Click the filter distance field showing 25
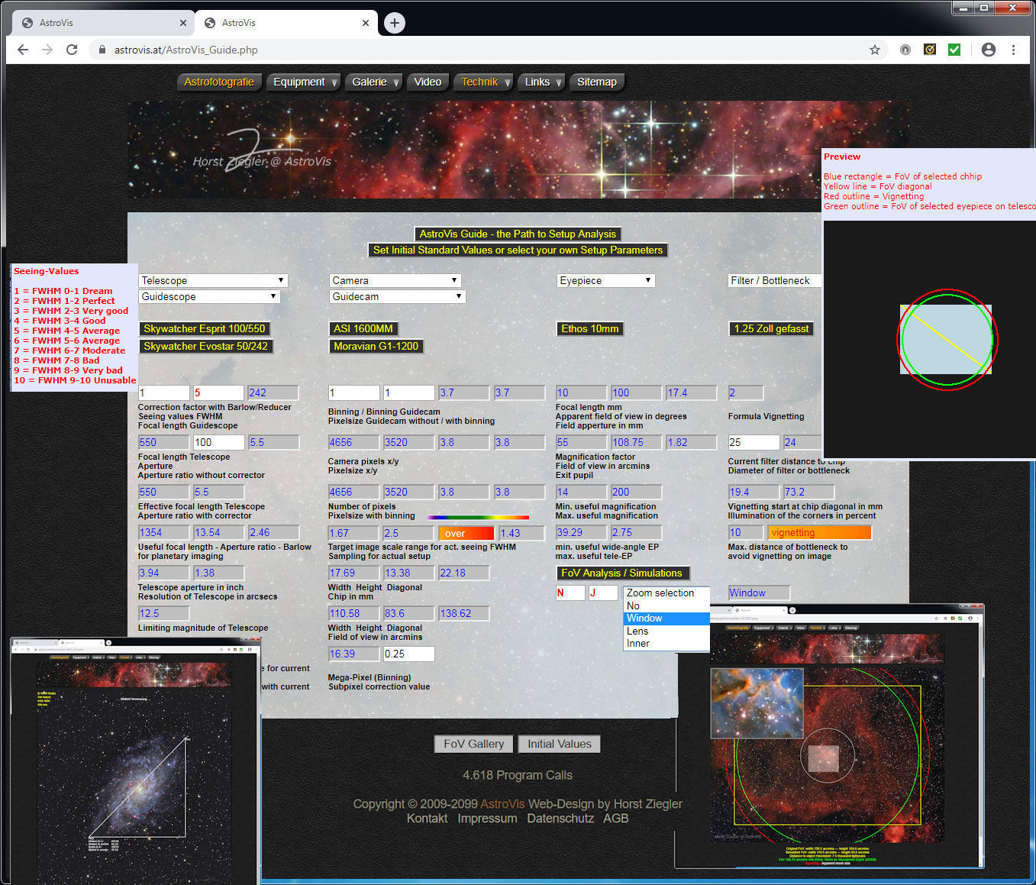Screen dimensions: 1036x885 (x=754, y=442)
